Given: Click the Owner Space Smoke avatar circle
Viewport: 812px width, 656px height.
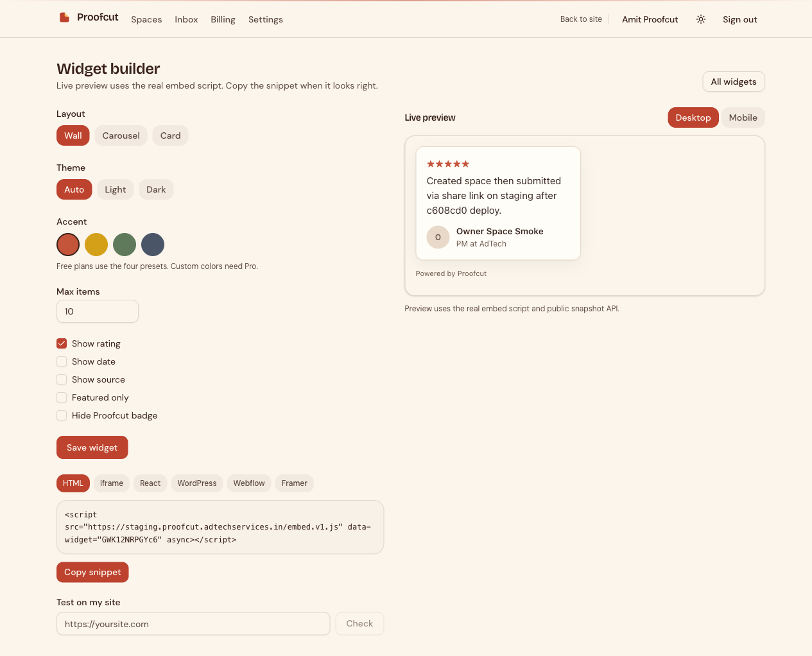Looking at the screenshot, I should tap(438, 237).
